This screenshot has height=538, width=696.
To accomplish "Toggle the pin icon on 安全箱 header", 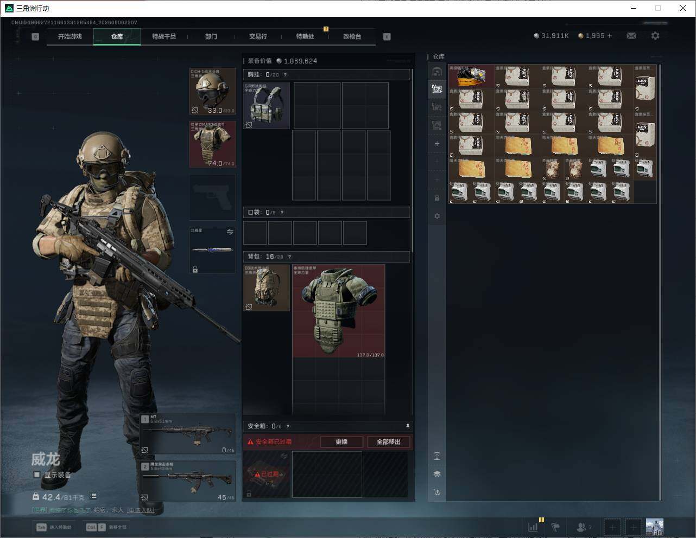I will [x=408, y=426].
